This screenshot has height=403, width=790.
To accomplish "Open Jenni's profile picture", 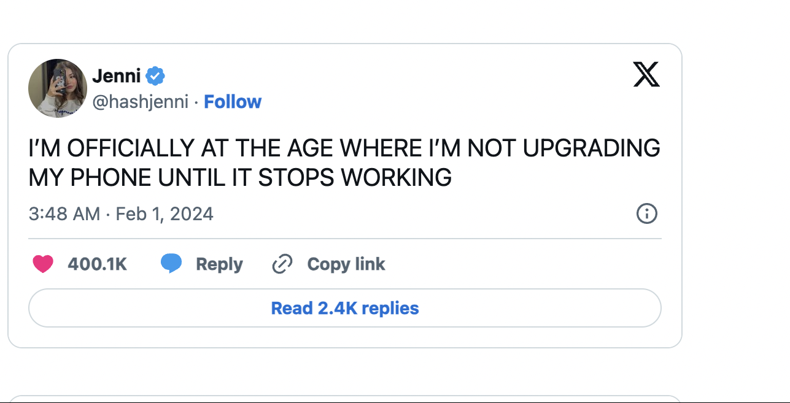I will [58, 88].
